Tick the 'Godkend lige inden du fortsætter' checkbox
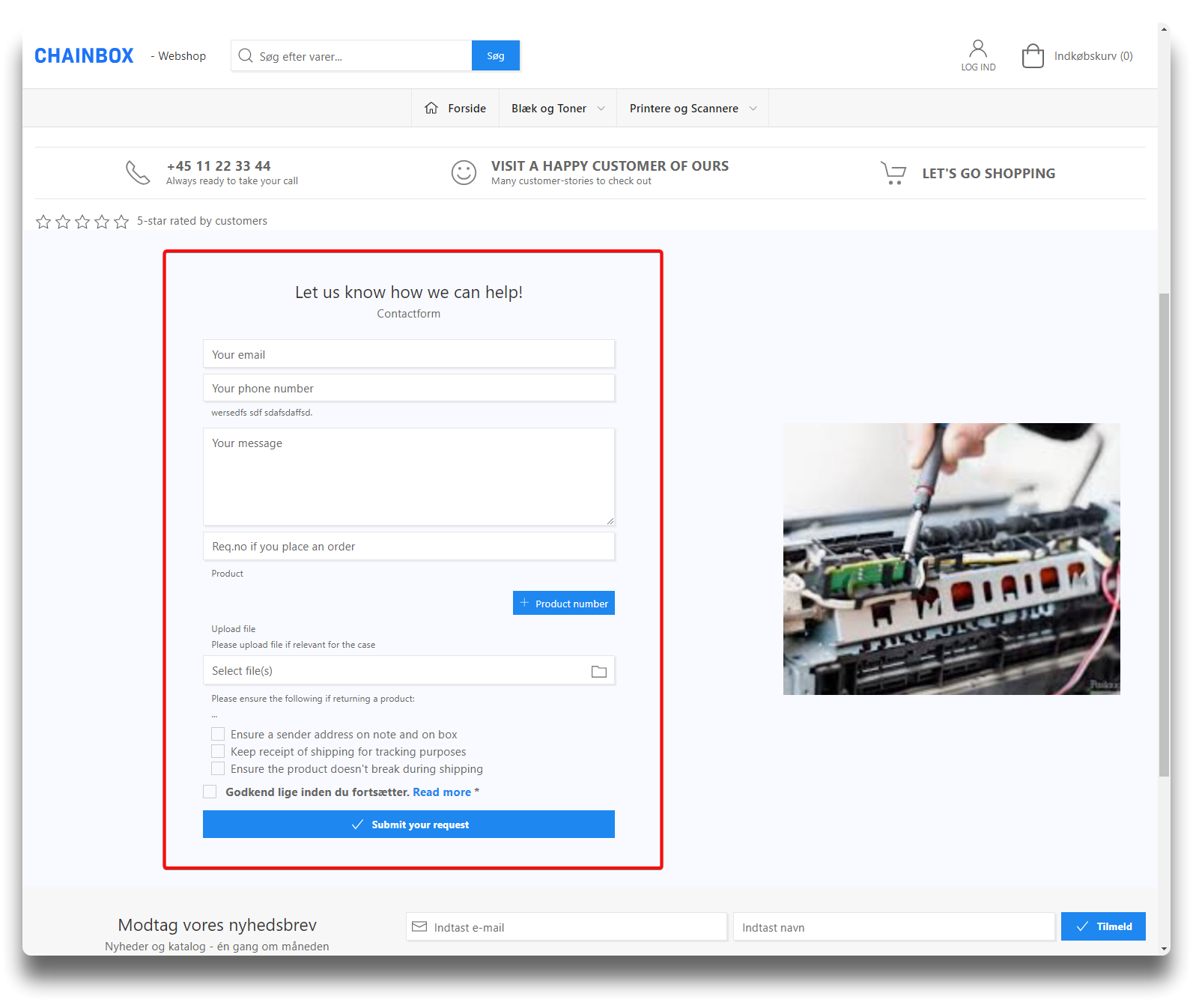 [x=210, y=792]
